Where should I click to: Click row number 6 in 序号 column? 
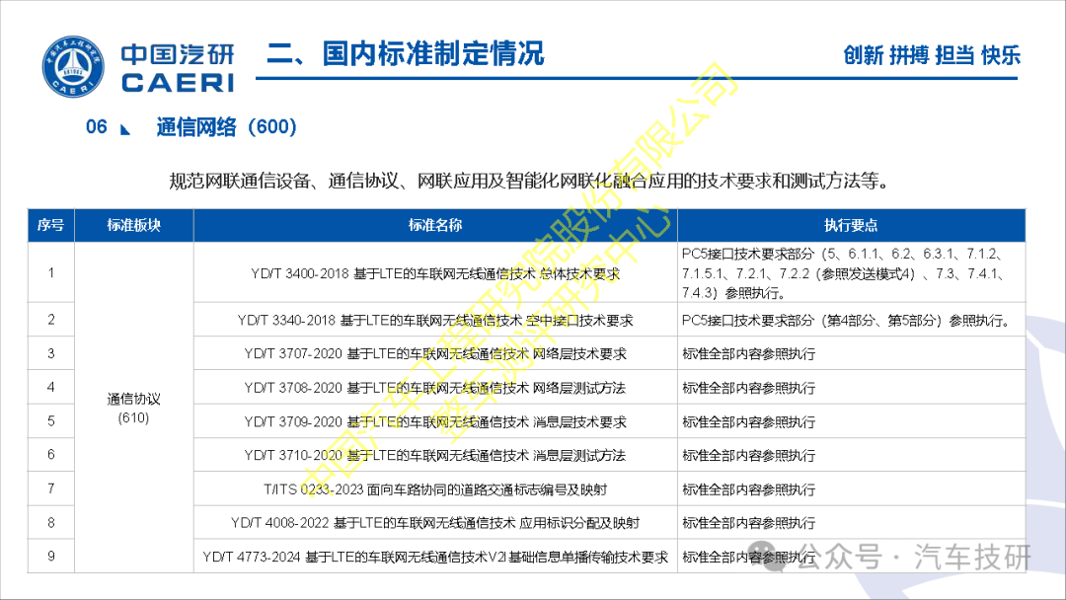point(51,455)
